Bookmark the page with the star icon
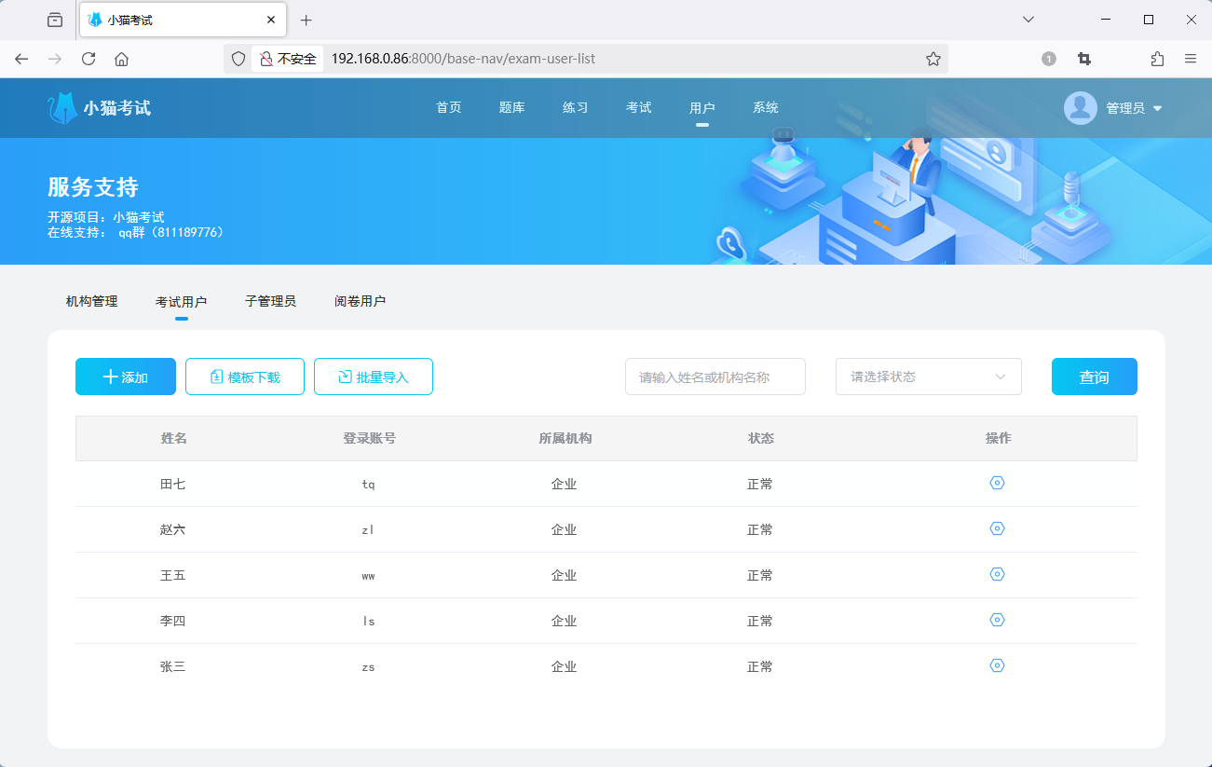Viewport: 1212px width, 767px height. pos(933,58)
